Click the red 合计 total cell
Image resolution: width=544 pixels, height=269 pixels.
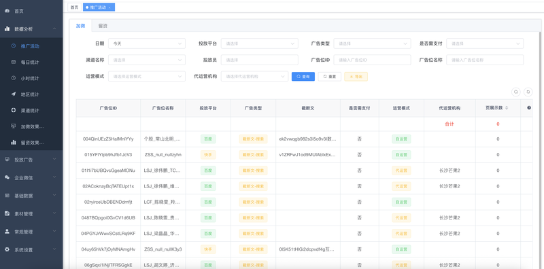(x=449, y=124)
